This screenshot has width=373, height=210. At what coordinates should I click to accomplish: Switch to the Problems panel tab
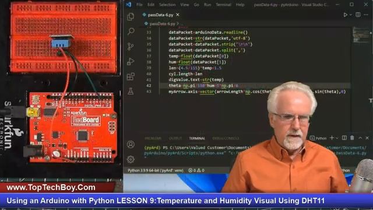153,138
